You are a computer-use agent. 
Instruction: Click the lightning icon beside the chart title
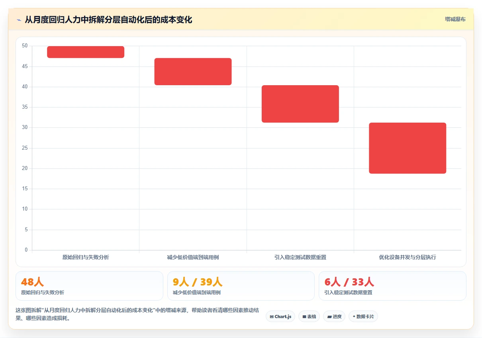coord(19,20)
